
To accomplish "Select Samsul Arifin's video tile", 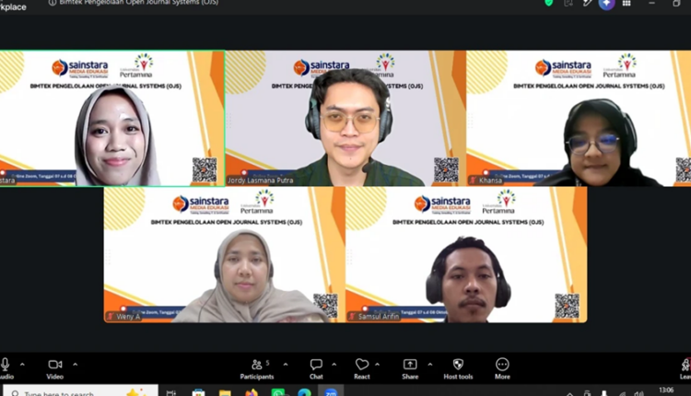I will 466,254.
